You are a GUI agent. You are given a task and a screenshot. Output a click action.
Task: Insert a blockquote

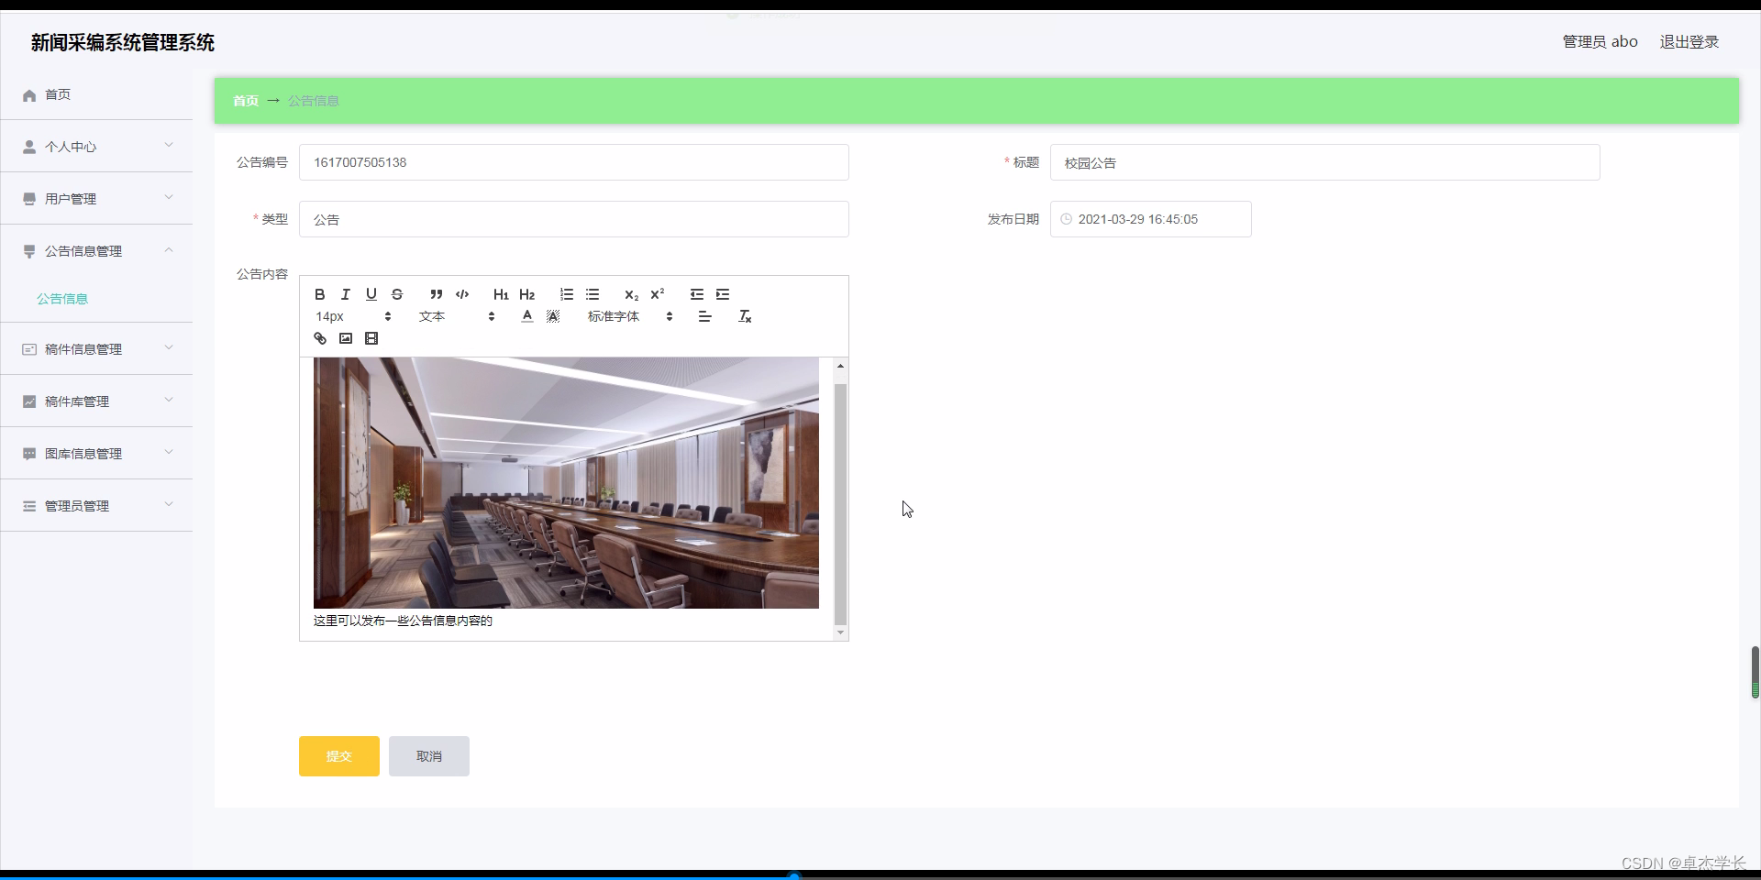[437, 294]
